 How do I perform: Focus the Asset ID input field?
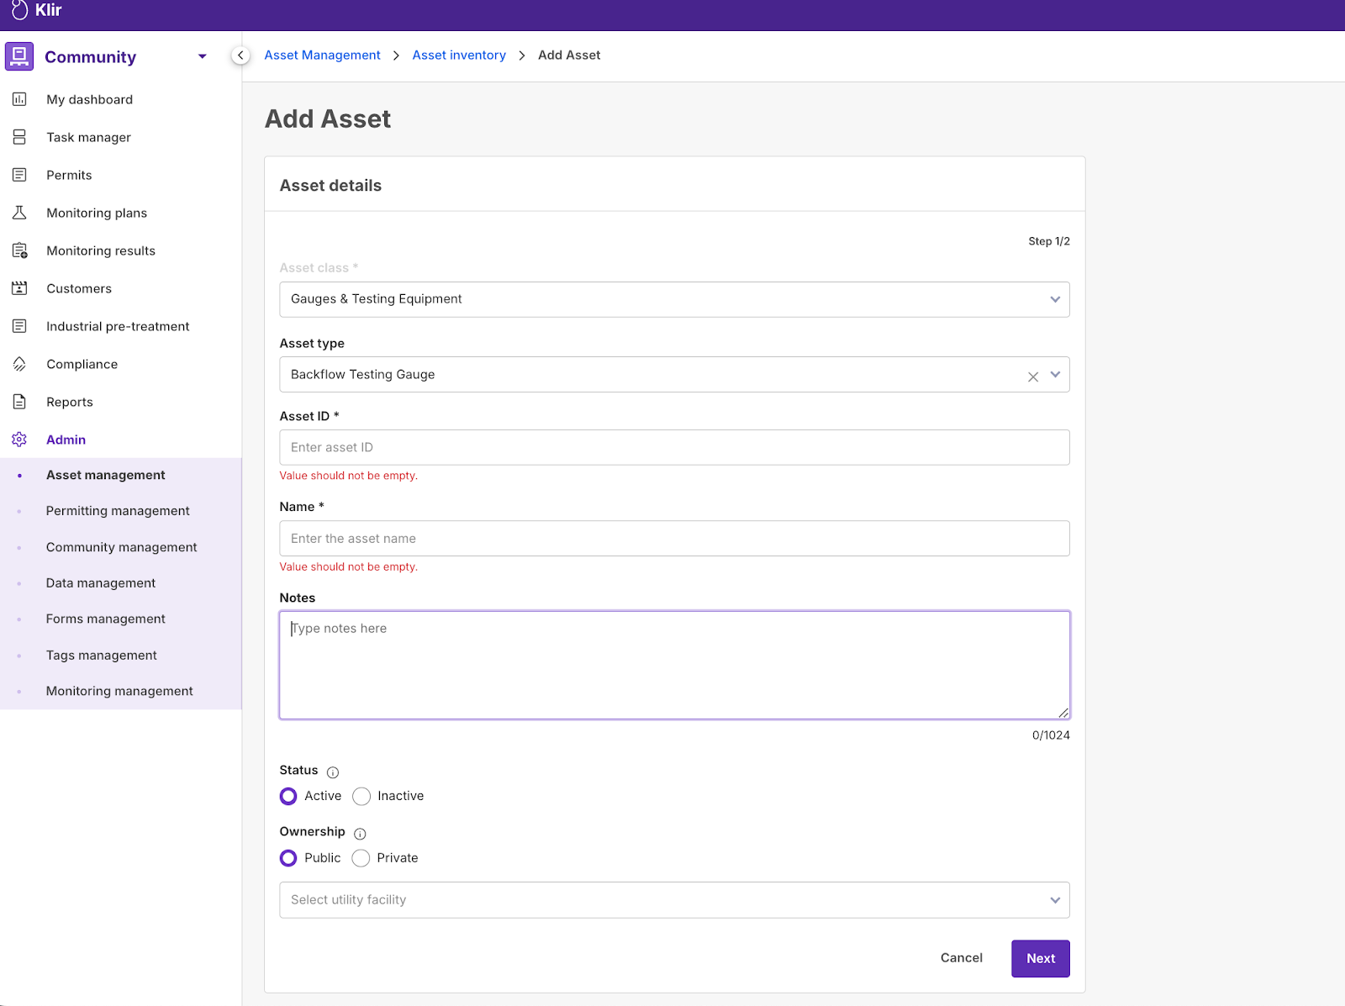click(x=674, y=448)
